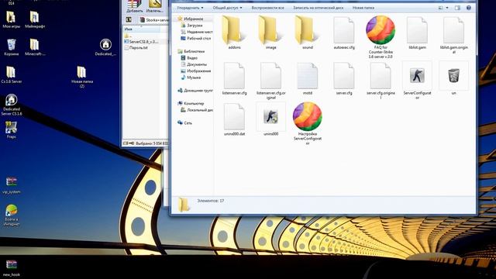The height and width of the screenshot is (279, 496).
Task: Open FAQ for Counter-Strike 1.6 server shortcut
Action: [381, 36]
